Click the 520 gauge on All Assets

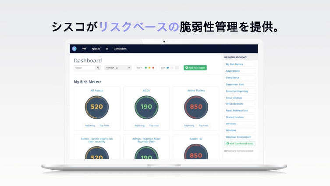click(x=97, y=107)
